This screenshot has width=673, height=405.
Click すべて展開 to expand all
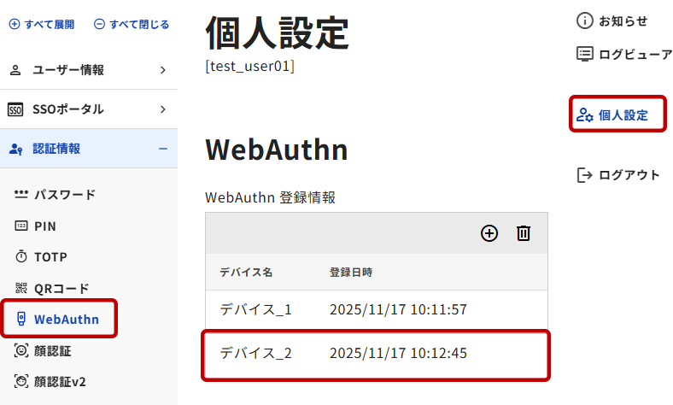43,25
